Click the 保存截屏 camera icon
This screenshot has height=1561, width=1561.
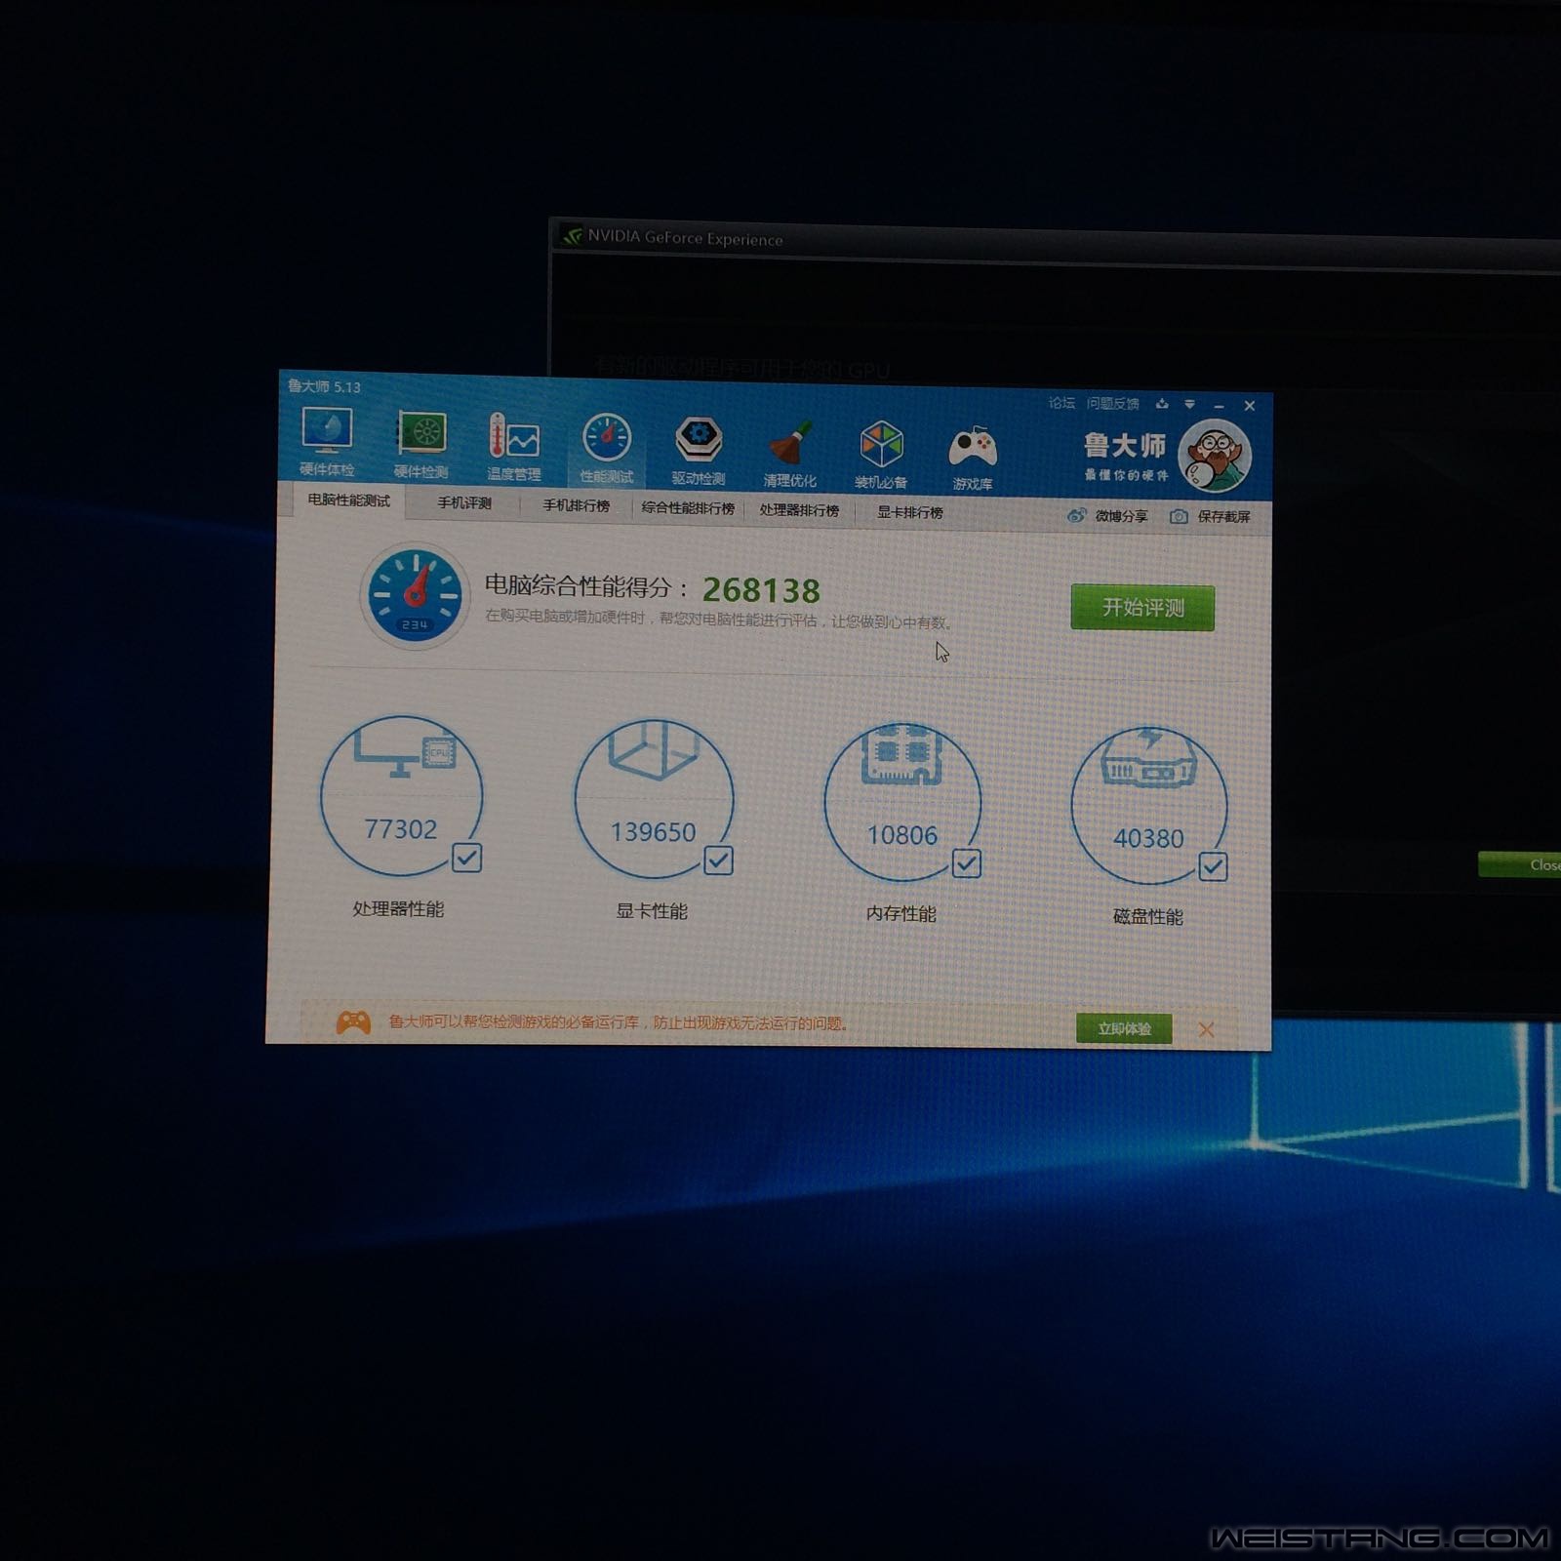pos(1179,516)
